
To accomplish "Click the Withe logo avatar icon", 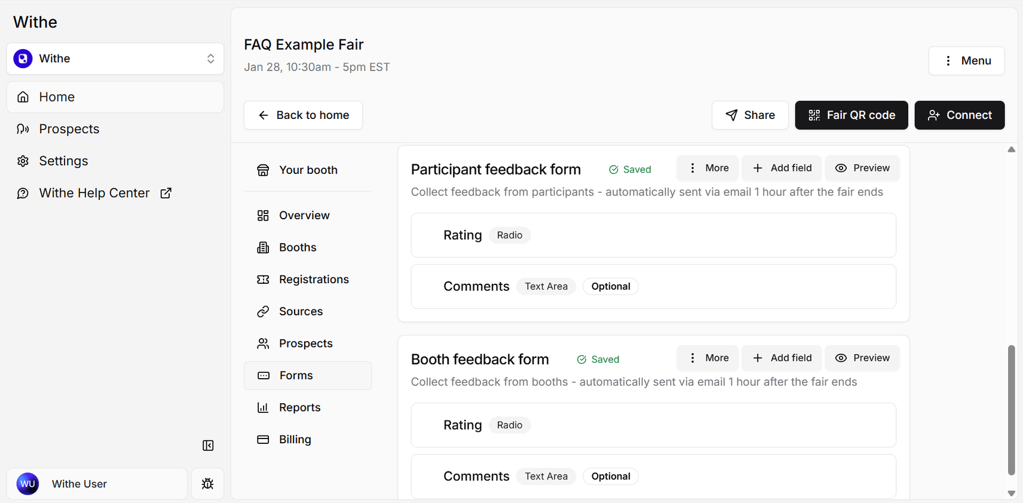I will 23,59.
